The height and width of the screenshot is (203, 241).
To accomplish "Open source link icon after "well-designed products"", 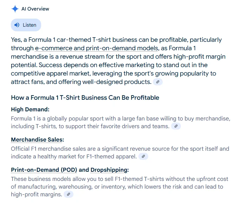I will click(x=158, y=82).
